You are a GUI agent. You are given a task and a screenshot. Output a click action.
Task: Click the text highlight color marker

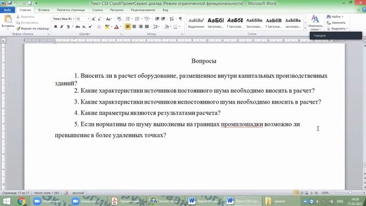[107, 27]
